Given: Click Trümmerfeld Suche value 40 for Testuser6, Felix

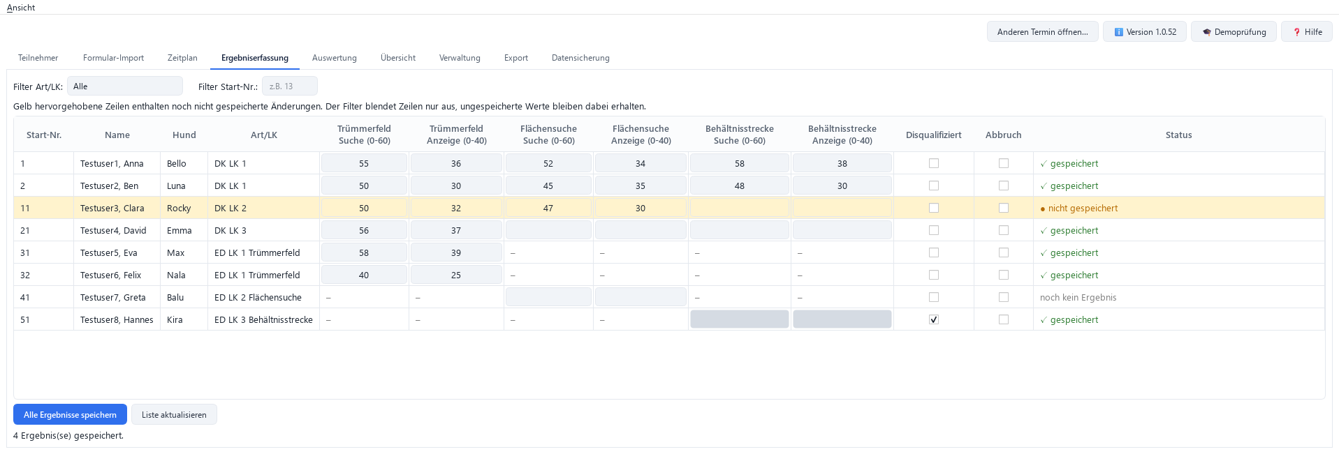Looking at the screenshot, I should click(x=364, y=275).
